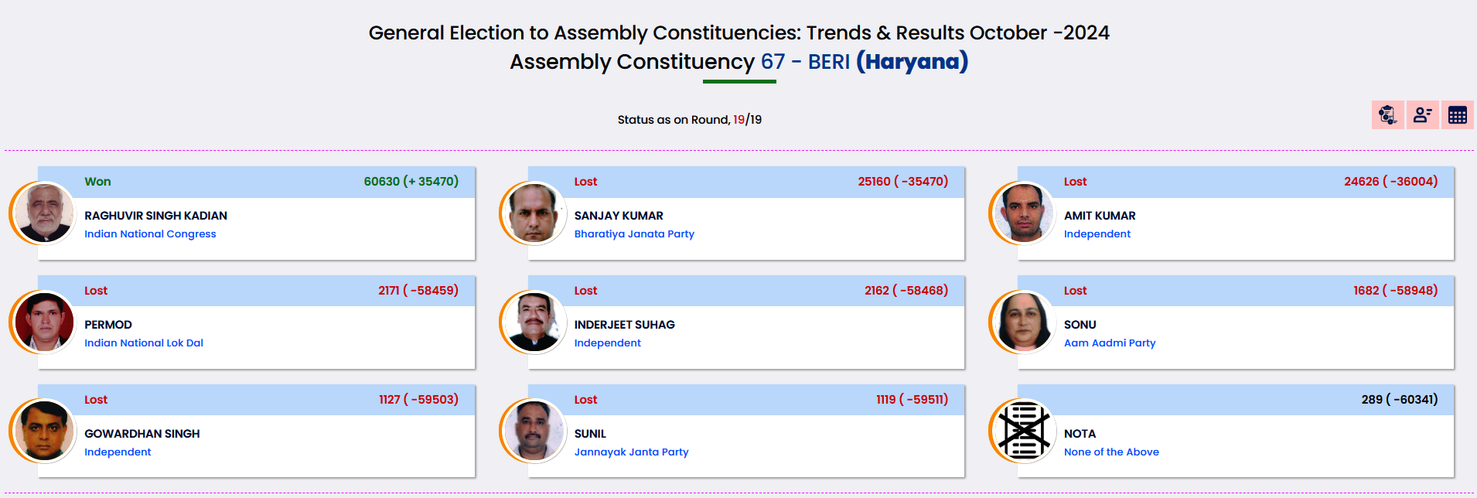Click the Indian National Congress party label
The width and height of the screenshot is (1477, 498).
click(150, 234)
